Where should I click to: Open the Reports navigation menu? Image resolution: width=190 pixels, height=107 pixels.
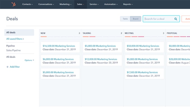[128, 4]
